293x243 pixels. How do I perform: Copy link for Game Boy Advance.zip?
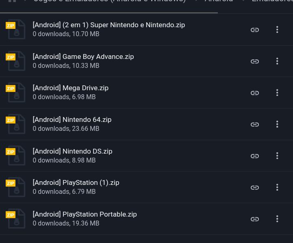[x=255, y=61]
